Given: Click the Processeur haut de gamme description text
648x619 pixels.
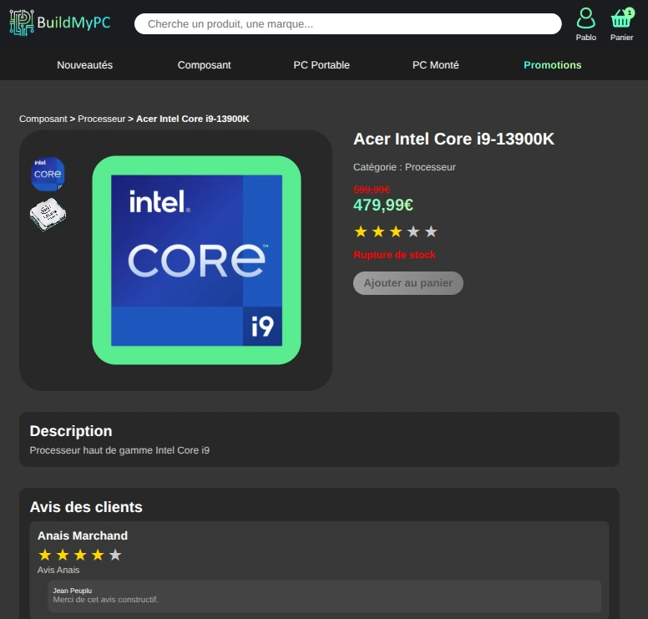Looking at the screenshot, I should click(119, 450).
